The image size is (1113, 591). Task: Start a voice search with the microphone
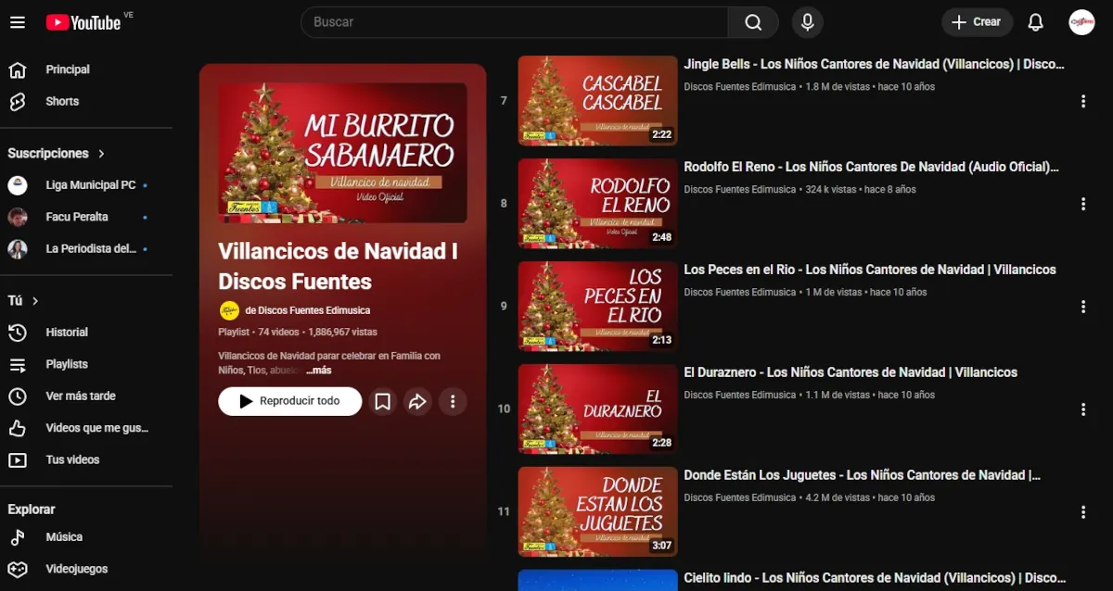pos(807,21)
